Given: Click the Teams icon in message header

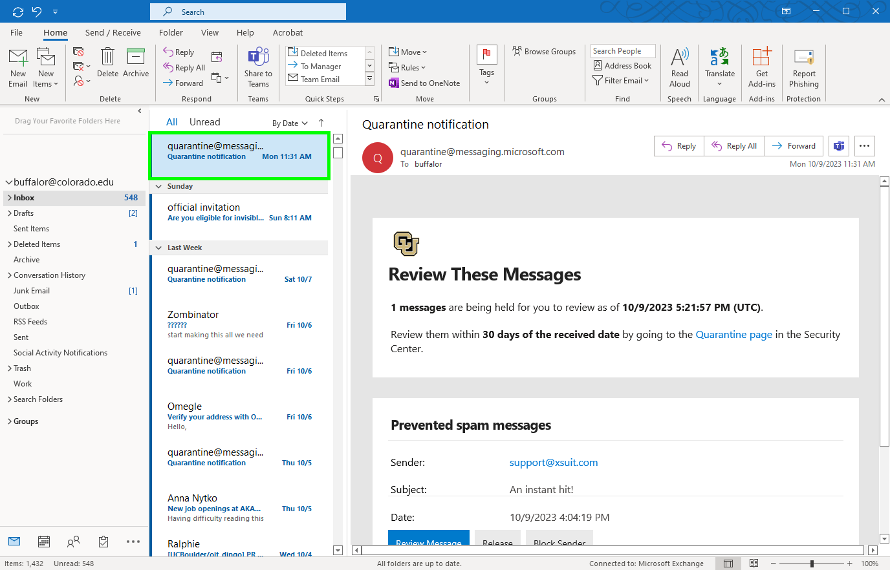Looking at the screenshot, I should click(x=839, y=146).
